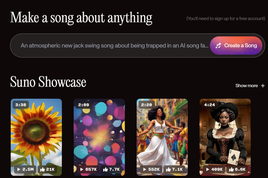Click the 4:24 duration badge
The height and width of the screenshot is (178, 268).
(x=210, y=105)
